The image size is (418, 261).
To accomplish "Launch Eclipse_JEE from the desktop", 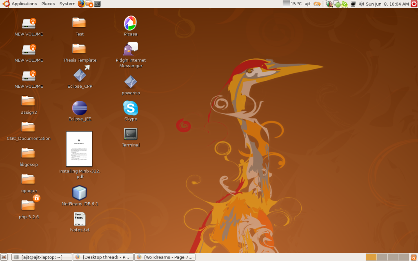I will point(80,108).
